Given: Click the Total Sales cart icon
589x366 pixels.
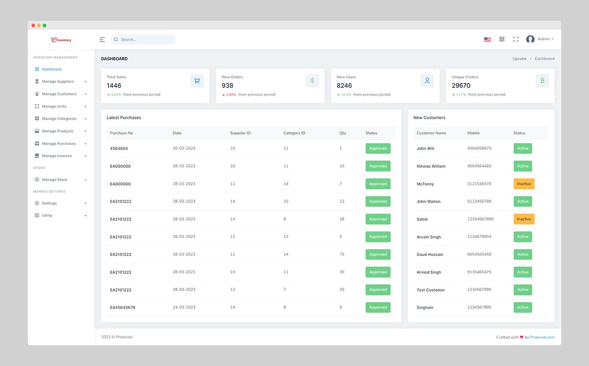Looking at the screenshot, I should click(x=197, y=81).
